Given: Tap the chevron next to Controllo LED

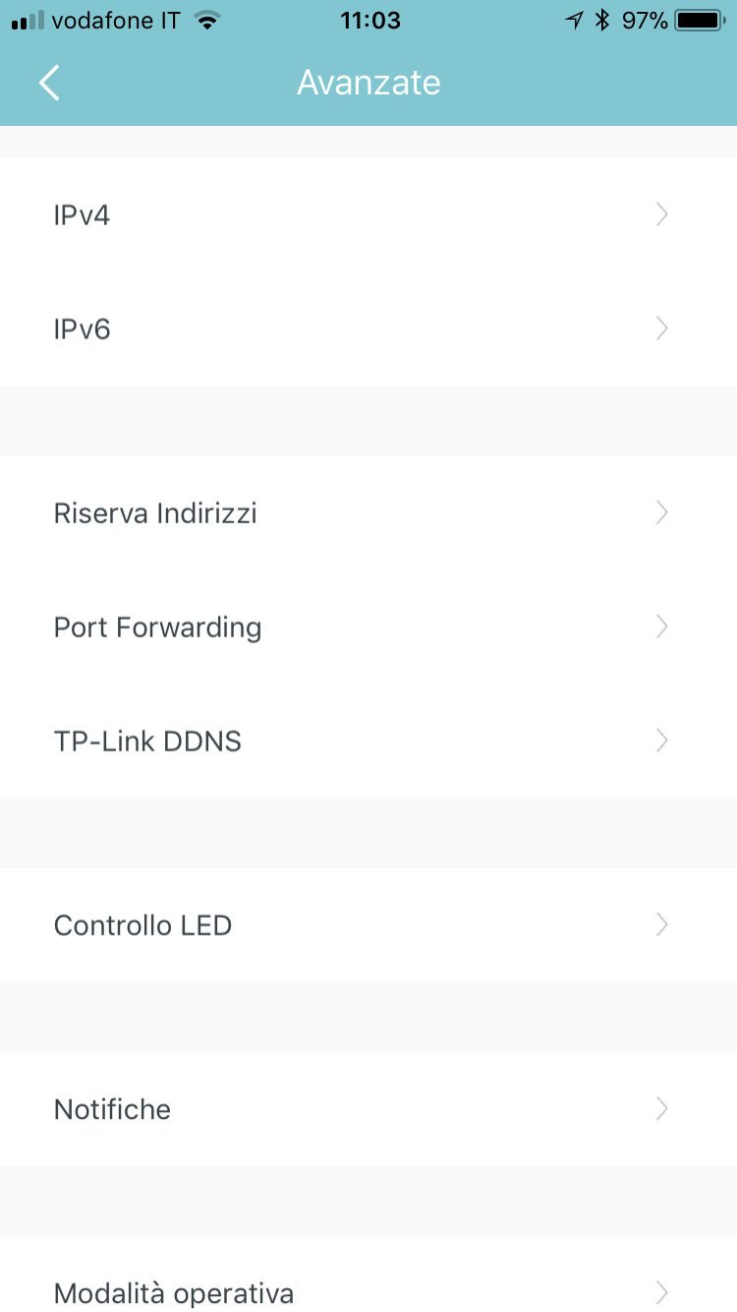Looking at the screenshot, I should (661, 924).
